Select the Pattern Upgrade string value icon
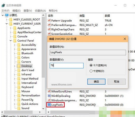The width and height of the screenshot is (135, 117). 49,21
